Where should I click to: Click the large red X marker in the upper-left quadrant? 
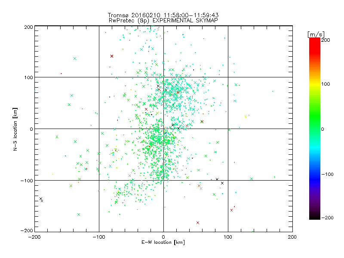[x=112, y=56]
